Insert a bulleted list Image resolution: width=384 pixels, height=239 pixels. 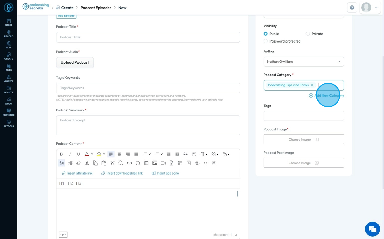coord(157,154)
